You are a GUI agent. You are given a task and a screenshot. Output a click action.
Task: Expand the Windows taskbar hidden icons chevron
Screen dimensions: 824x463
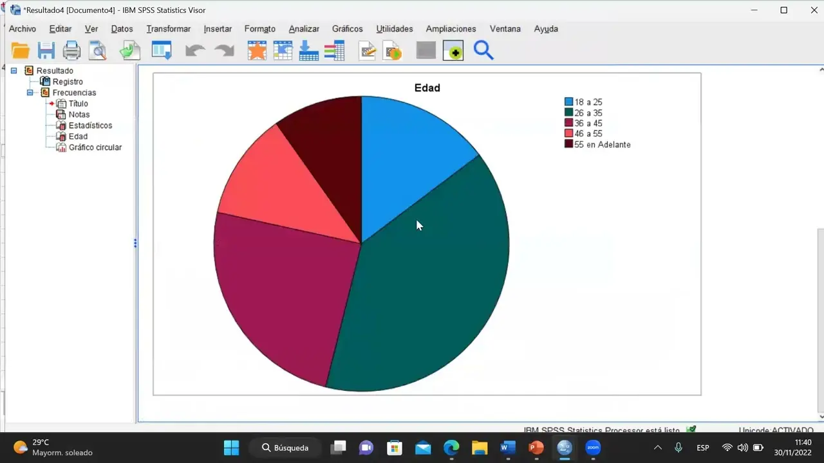pyautogui.click(x=657, y=448)
